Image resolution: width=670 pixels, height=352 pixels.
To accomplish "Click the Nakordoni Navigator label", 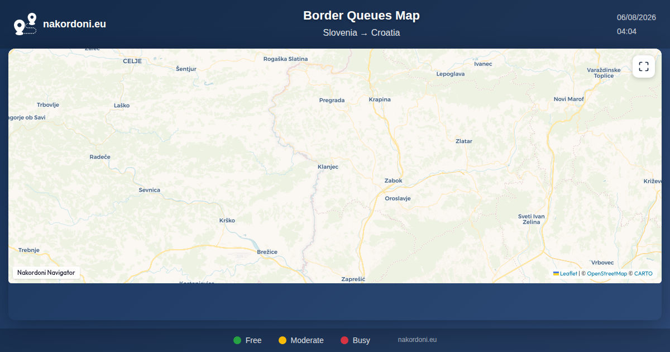I will point(46,273).
